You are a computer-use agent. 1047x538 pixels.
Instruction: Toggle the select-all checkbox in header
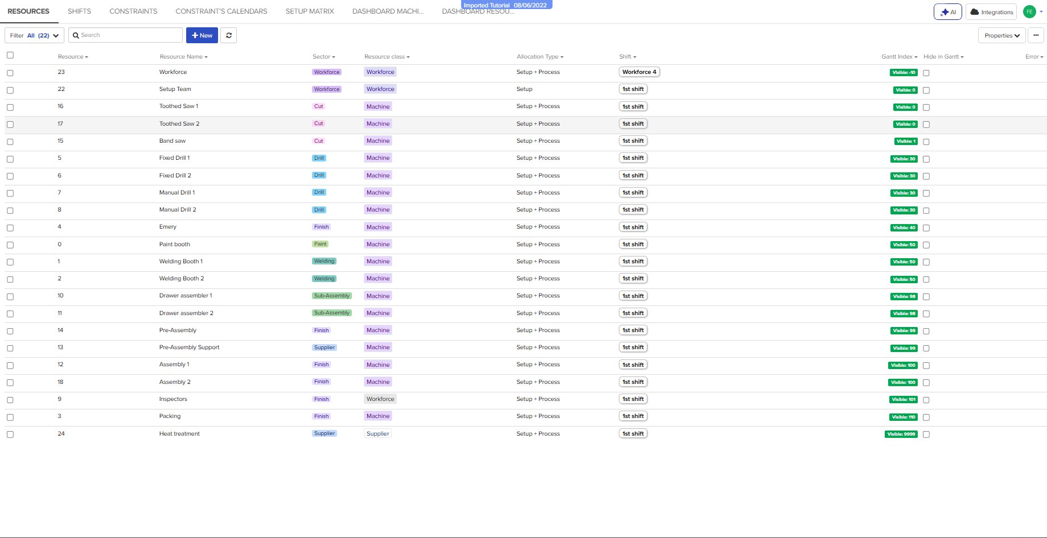click(10, 55)
